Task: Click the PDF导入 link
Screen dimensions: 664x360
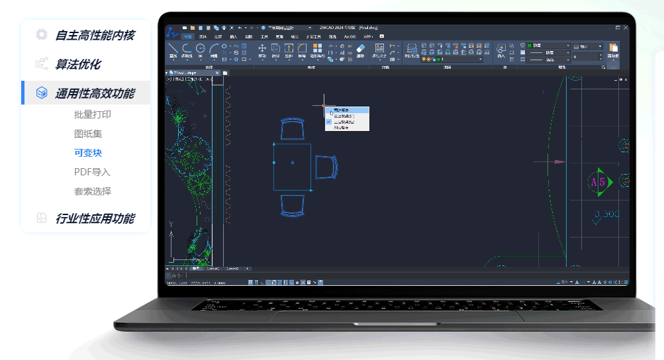Action: (92, 172)
